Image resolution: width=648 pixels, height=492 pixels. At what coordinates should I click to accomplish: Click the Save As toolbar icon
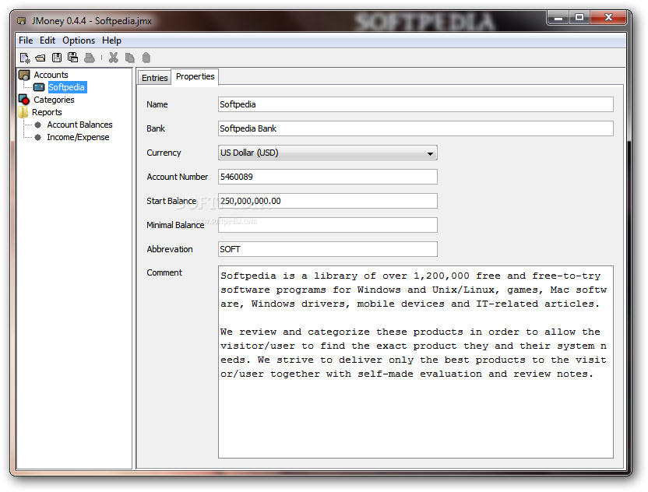[72, 58]
